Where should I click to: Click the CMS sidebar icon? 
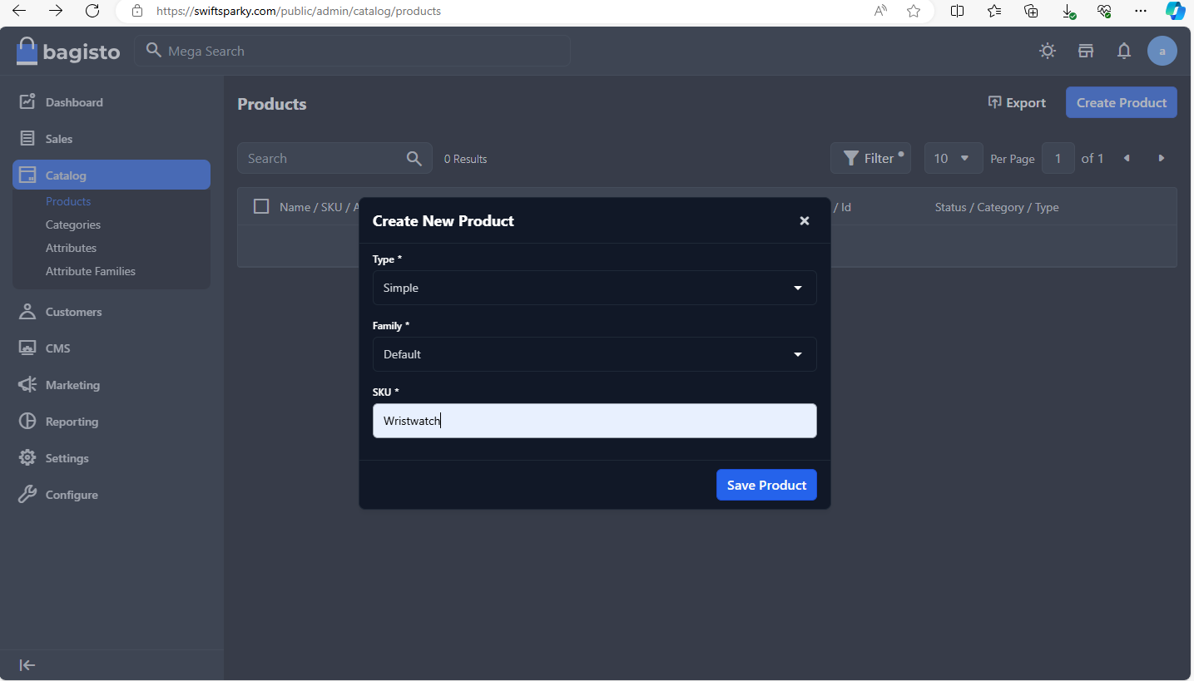27,348
